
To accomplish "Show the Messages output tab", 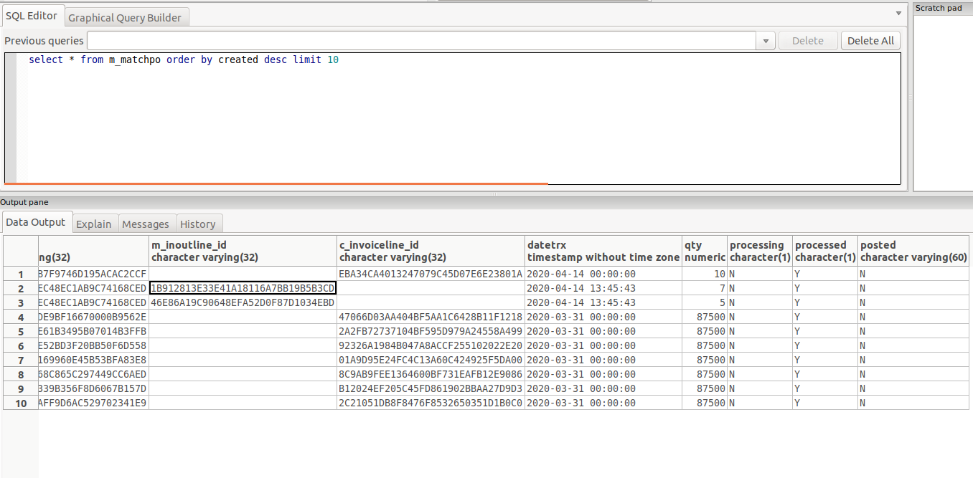I will tap(146, 224).
